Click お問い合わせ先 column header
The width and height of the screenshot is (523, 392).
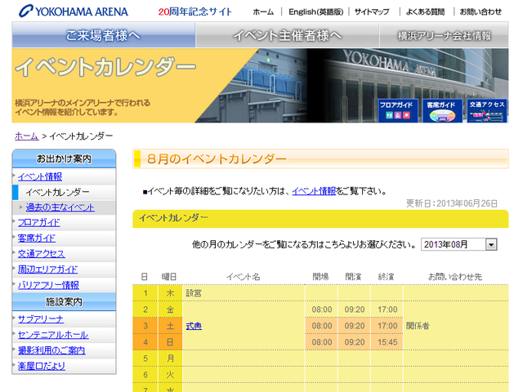pyautogui.click(x=455, y=277)
